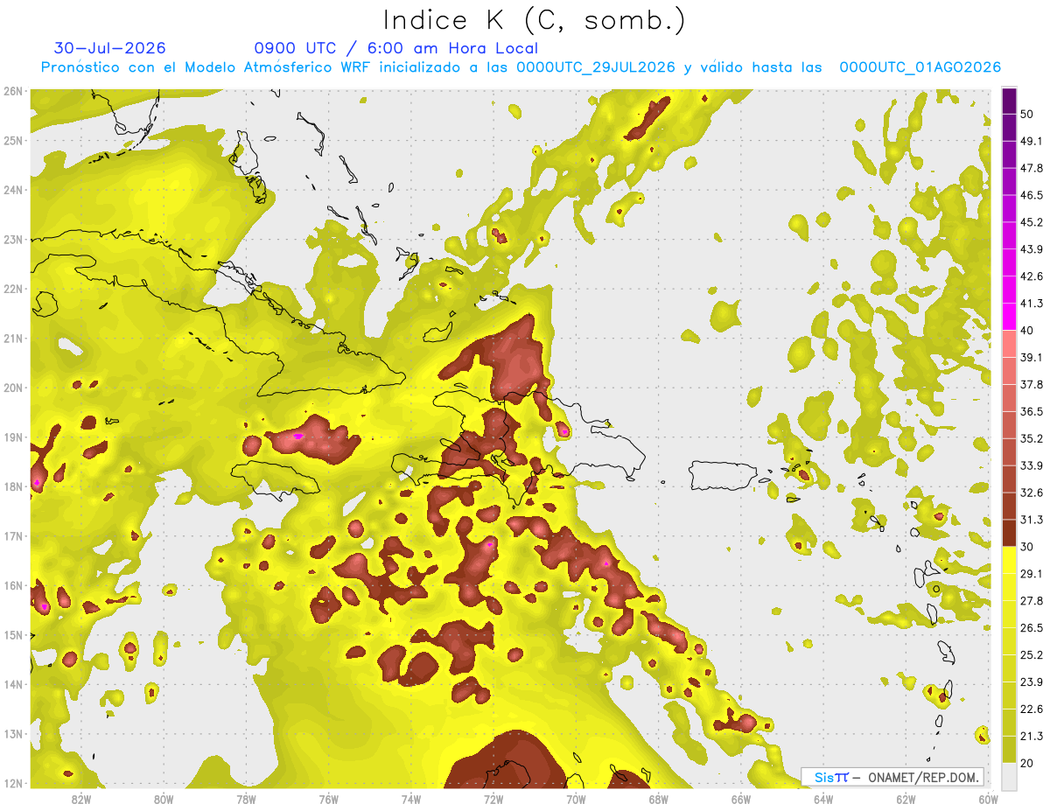
Task: Select the magenta color band between 40 and 41.3
Action: [1009, 317]
